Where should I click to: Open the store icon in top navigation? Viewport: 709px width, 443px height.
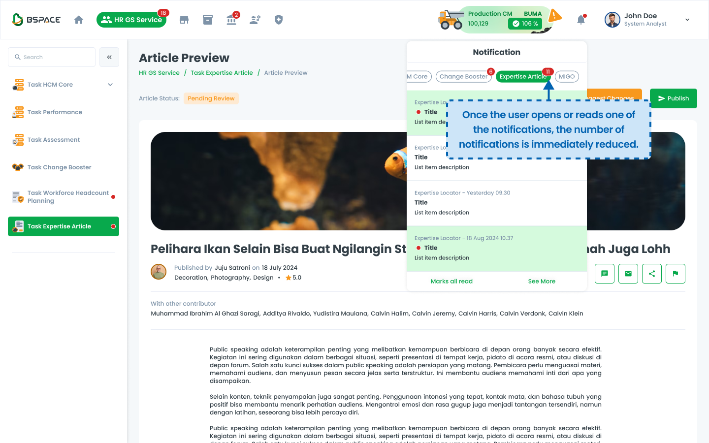[x=184, y=20]
